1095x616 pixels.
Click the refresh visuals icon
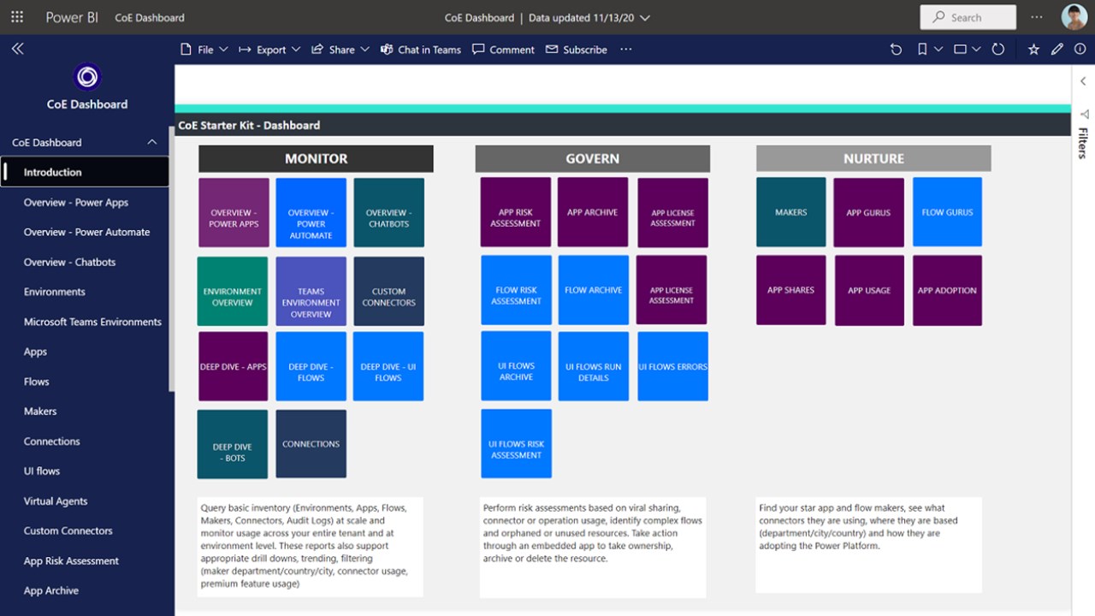coord(997,50)
